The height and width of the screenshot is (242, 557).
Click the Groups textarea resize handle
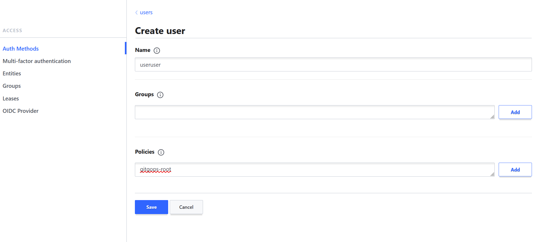[492, 117]
